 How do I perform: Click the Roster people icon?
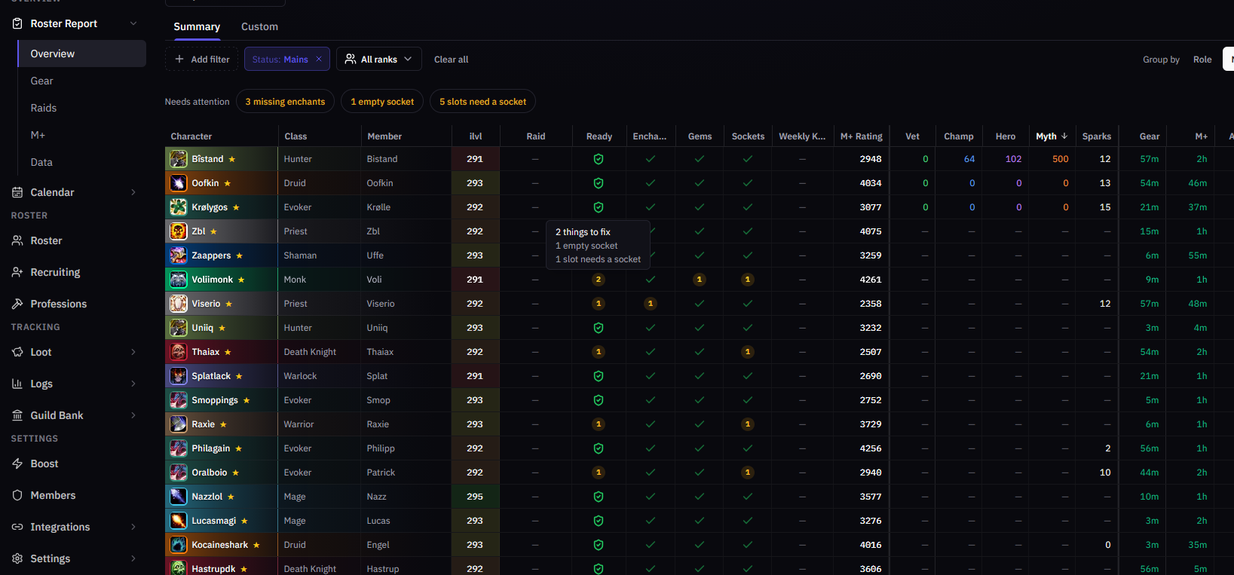tap(17, 240)
